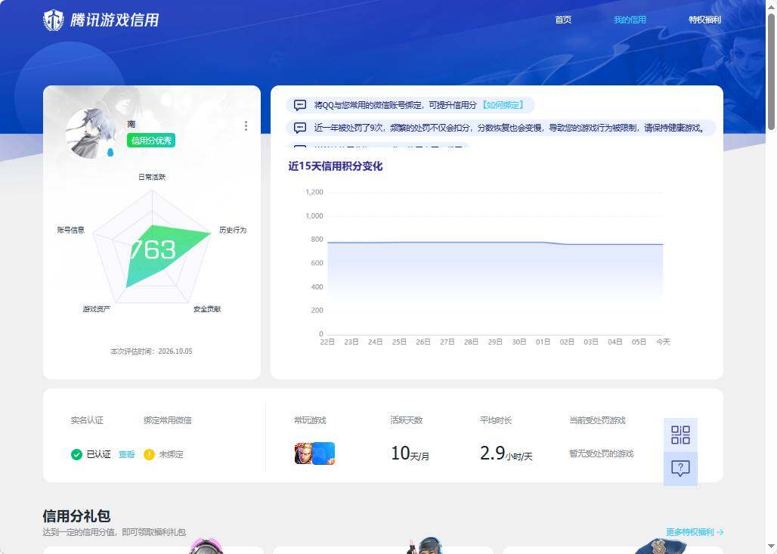
Task: Open the 查看 real-name verification link
Action: [x=127, y=454]
